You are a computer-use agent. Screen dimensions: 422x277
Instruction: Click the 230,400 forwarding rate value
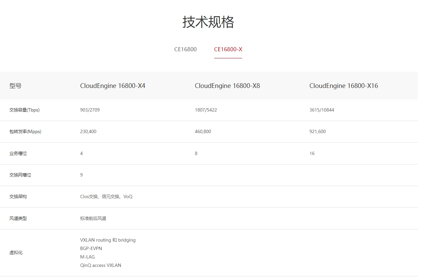pos(88,131)
